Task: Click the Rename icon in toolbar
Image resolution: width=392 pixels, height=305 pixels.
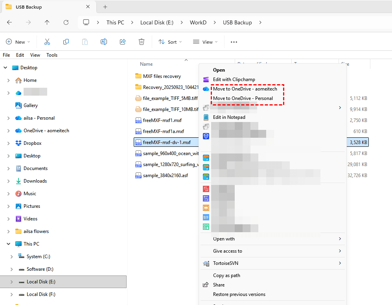Action: click(104, 42)
